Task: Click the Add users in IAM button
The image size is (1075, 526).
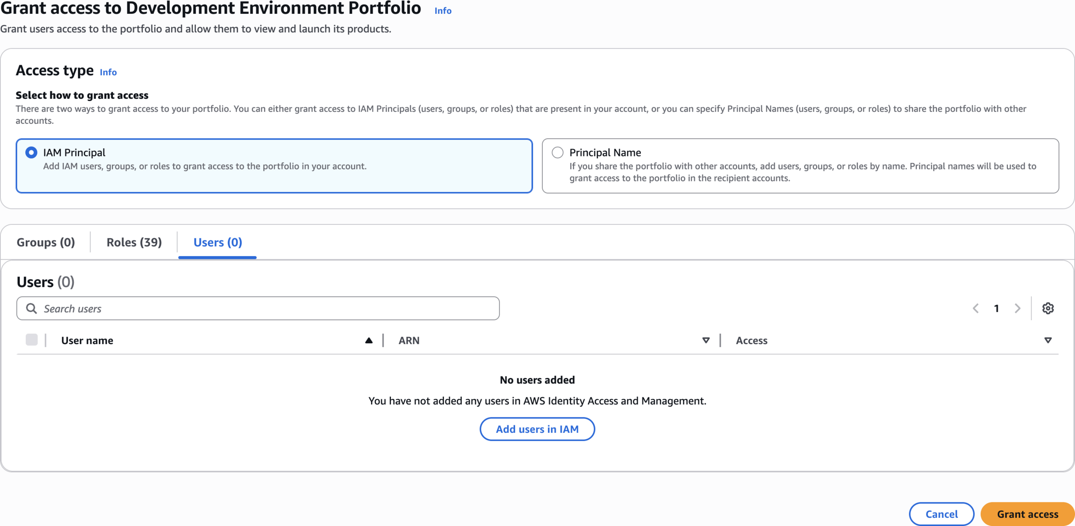Action: pyautogui.click(x=537, y=429)
